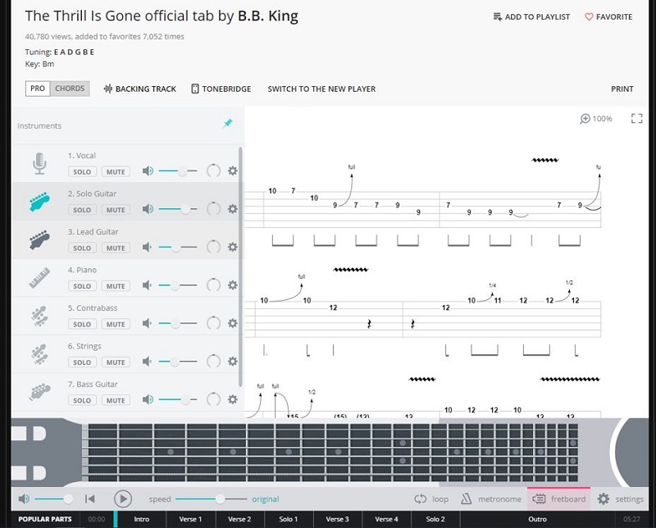
Task: Select the Solo Guitar headstock icon
Action: click(x=39, y=202)
